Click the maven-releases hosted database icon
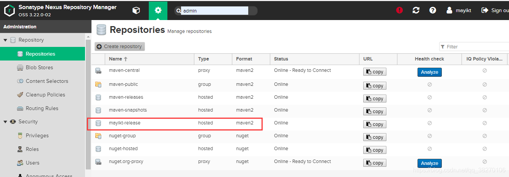 point(98,97)
